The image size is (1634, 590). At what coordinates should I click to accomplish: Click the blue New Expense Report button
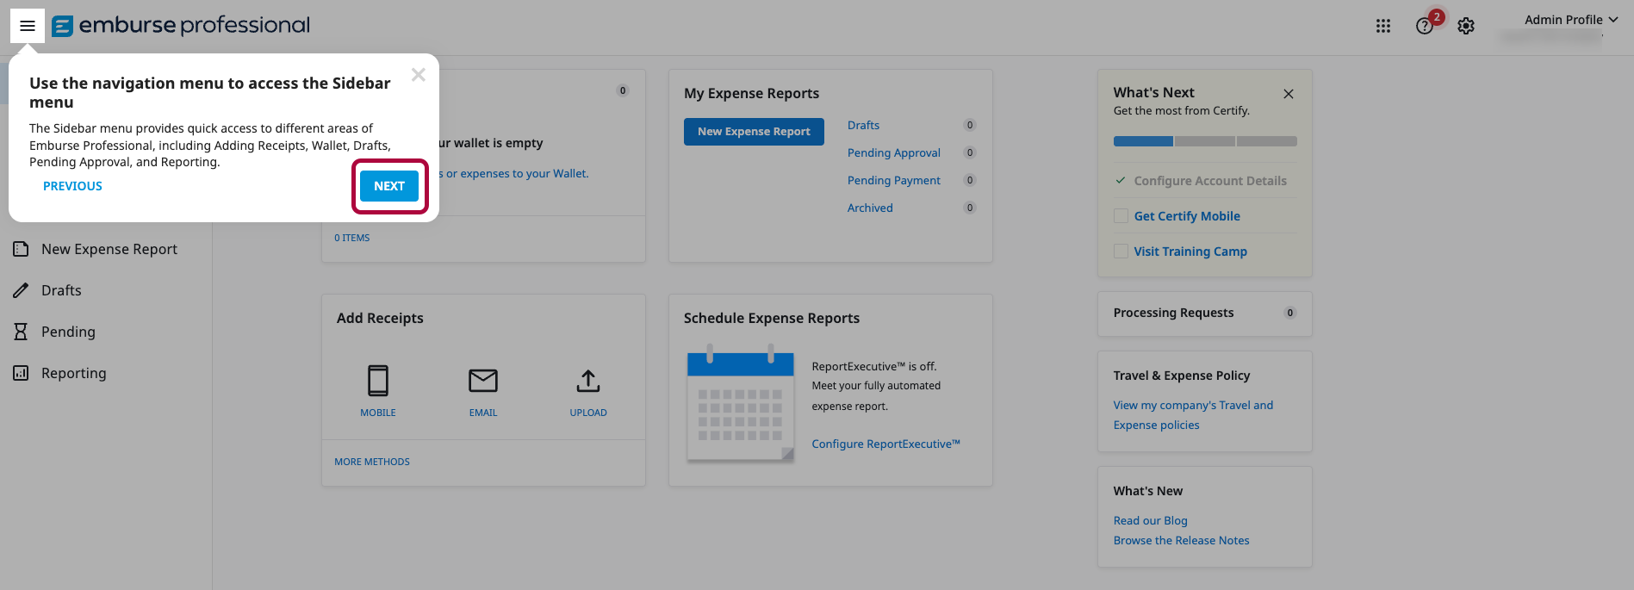[x=754, y=132]
